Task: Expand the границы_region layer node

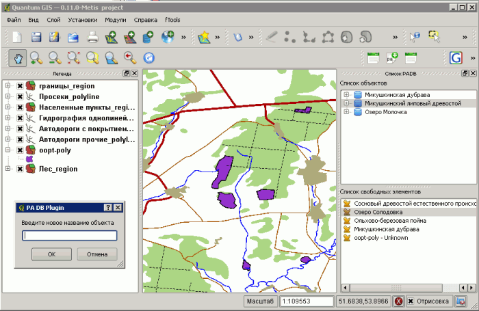Action: tap(8, 86)
